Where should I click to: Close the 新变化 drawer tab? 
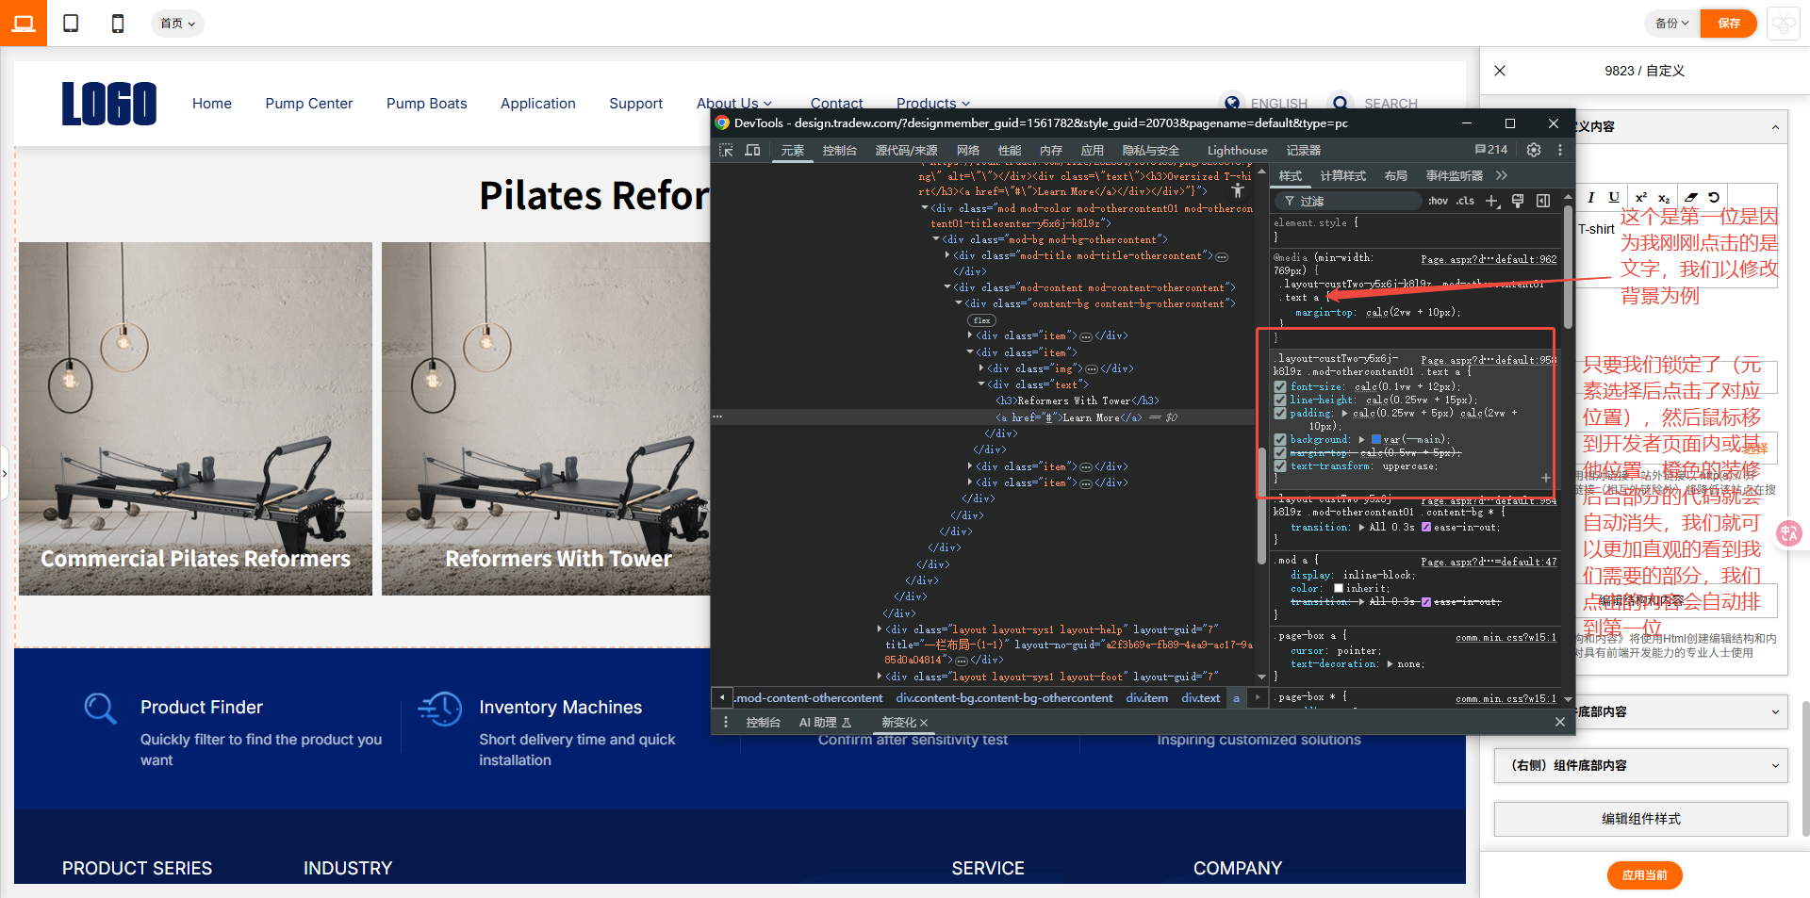(x=924, y=723)
